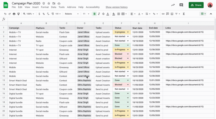Toggle italic formatting
This screenshot has height=119, width=216.
coord(99,14)
